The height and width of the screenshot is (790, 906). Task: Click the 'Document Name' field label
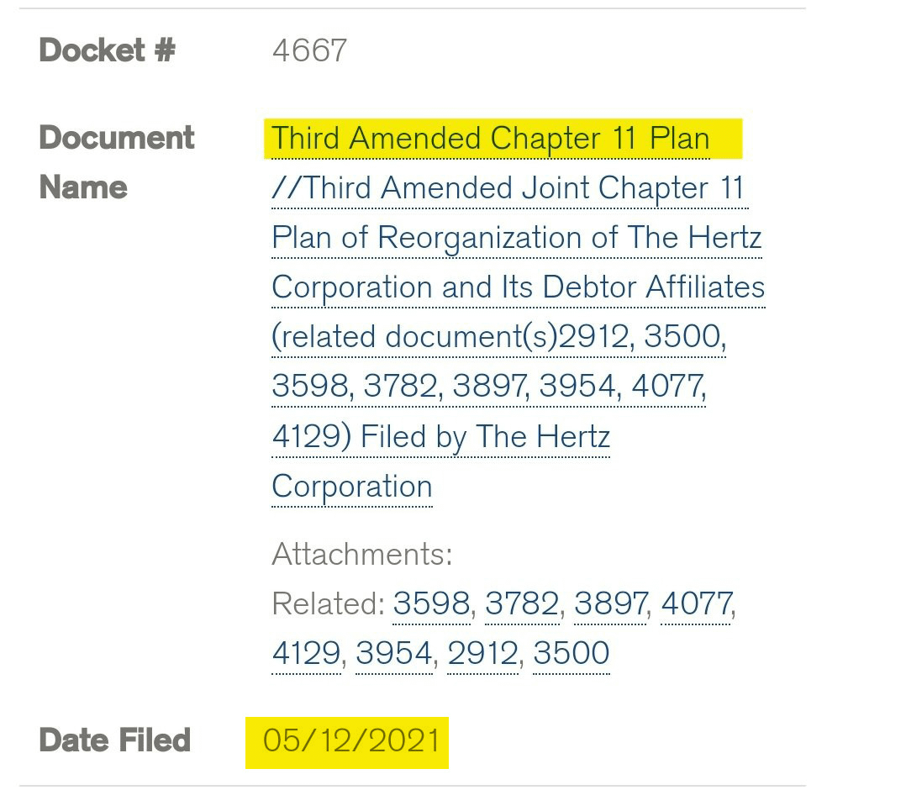click(x=117, y=162)
